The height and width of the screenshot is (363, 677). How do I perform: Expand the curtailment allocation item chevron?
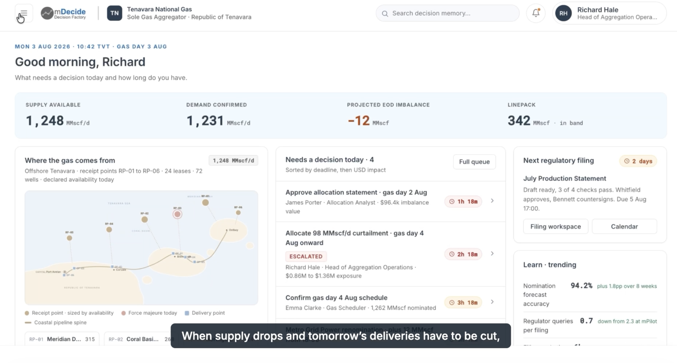click(x=492, y=253)
